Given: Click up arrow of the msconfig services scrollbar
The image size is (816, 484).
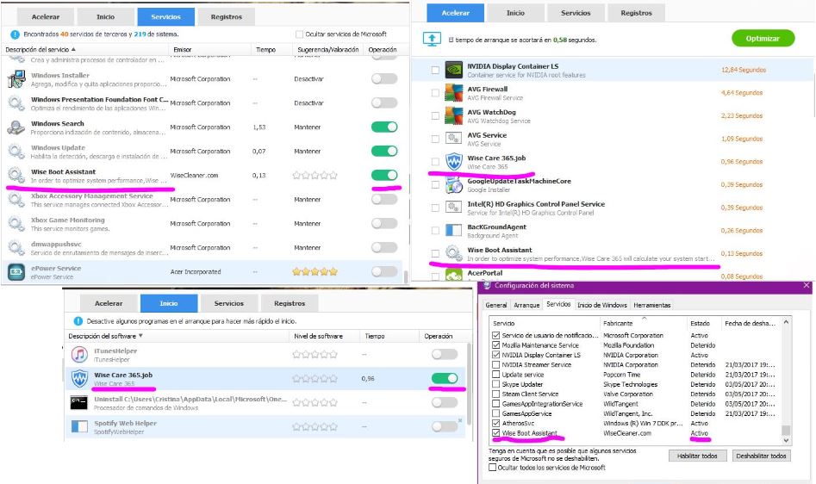Looking at the screenshot, I should click(786, 322).
